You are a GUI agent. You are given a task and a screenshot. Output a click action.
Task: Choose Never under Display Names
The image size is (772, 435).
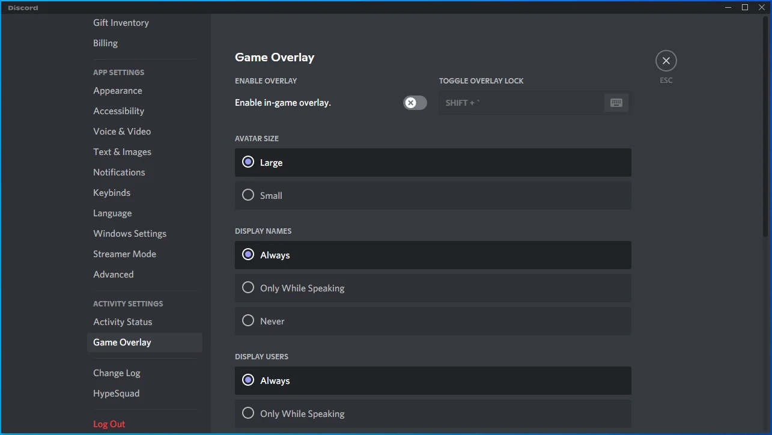point(433,321)
